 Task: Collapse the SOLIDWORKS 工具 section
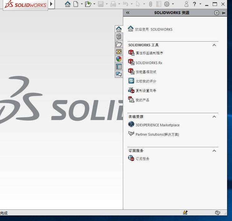pyautogui.click(x=214, y=45)
